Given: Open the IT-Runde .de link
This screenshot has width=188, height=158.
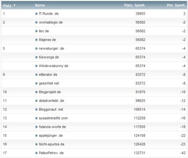Looking at the screenshot, I should [48, 14].
